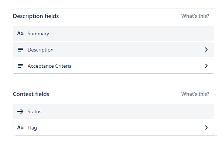The width and height of the screenshot is (223, 142).
Task: Click empty area of Acceptance Criteria card
Action: tap(137, 66)
